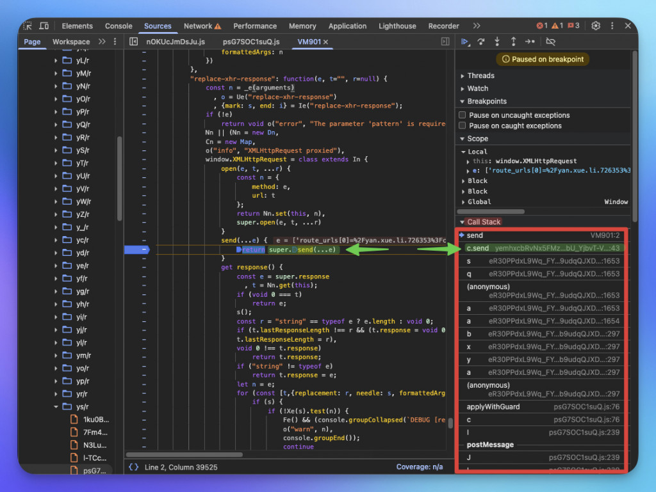Step out of current function
This screenshot has width=656, height=492.
click(513, 42)
